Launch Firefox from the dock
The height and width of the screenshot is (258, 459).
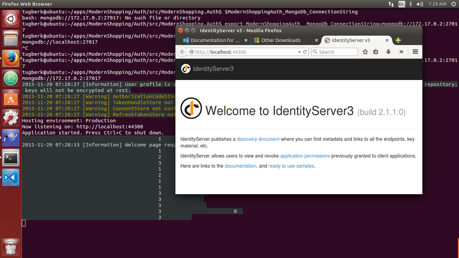pos(11,58)
